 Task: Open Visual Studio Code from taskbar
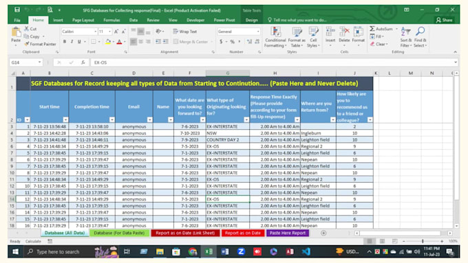click(306, 252)
